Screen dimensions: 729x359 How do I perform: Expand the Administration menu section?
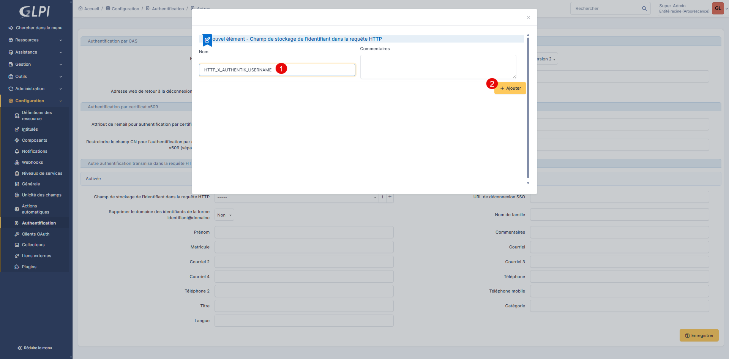35,89
